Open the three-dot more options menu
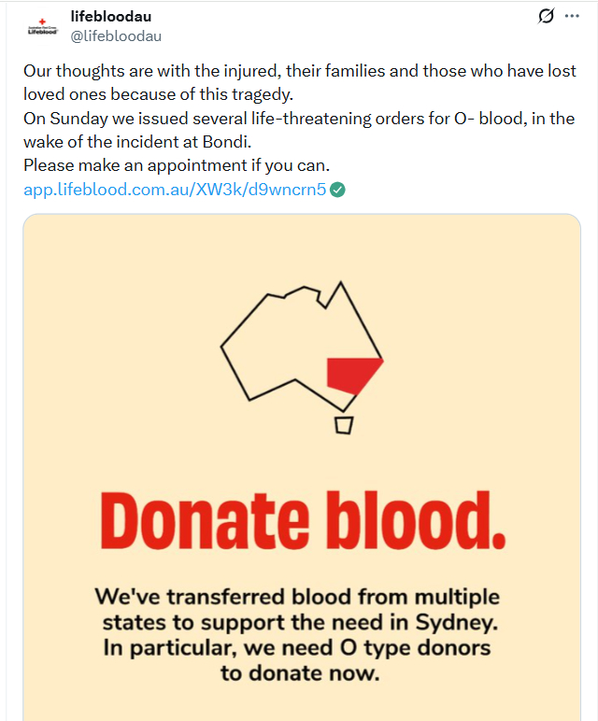This screenshot has width=598, height=721. [x=572, y=17]
